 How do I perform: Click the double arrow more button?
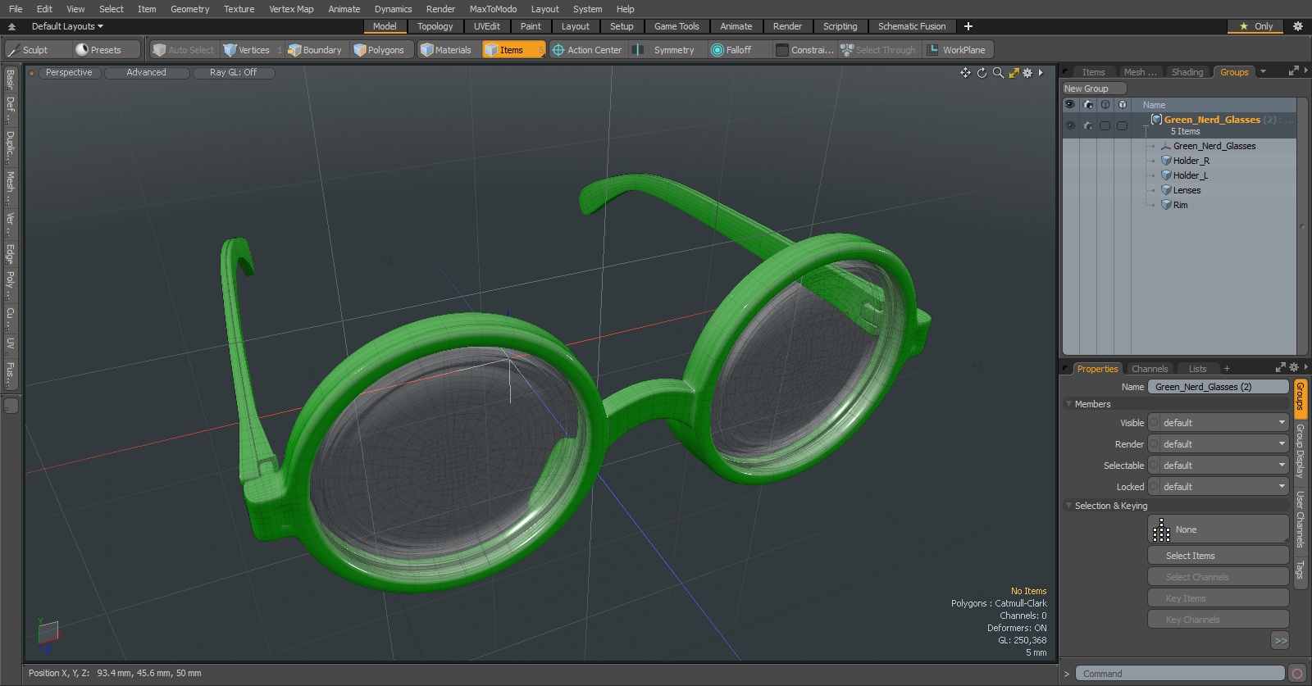(x=1280, y=641)
